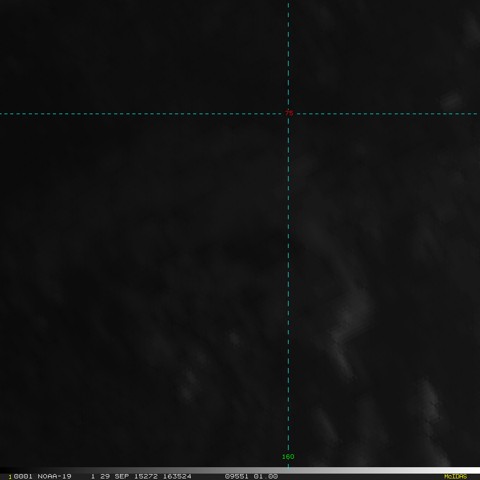Screen dimensions: 480x480
Task: Click the 01.00 resolution value
Action: click(266, 476)
